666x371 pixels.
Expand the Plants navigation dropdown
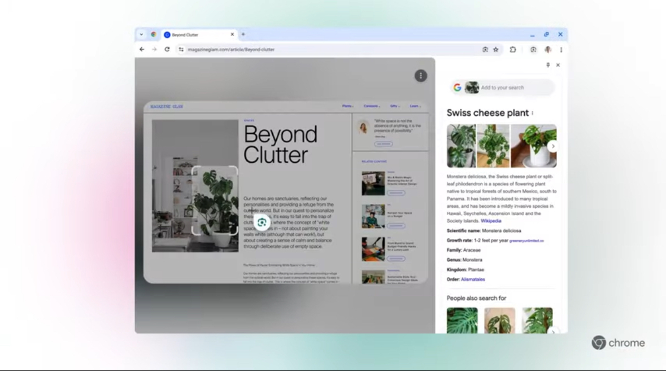pyautogui.click(x=347, y=106)
